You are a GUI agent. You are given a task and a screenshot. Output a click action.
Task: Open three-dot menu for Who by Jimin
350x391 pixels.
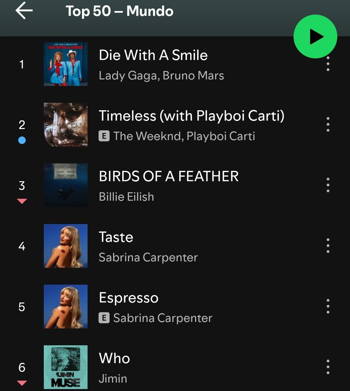(328, 367)
